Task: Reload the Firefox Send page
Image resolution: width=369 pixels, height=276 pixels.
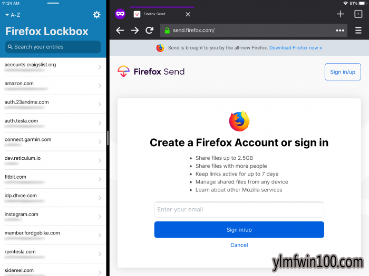Action: point(149,30)
